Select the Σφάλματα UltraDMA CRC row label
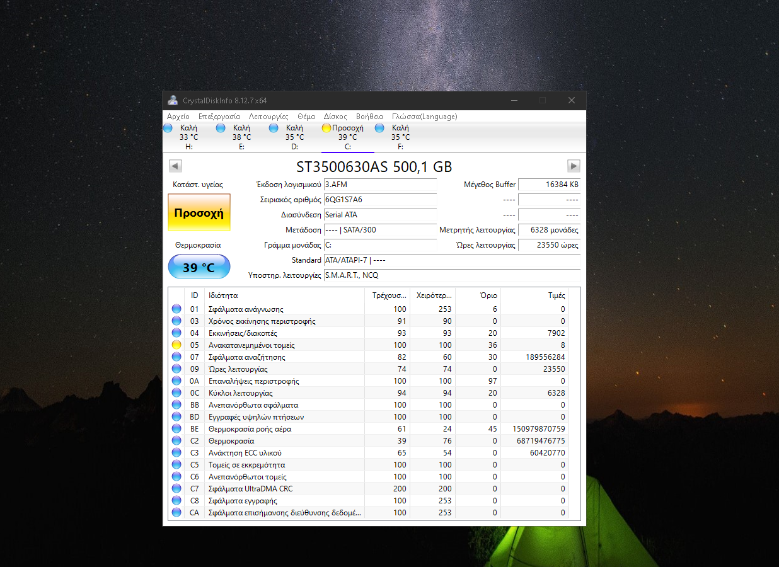Screen dimensions: 779x567 tap(250, 489)
